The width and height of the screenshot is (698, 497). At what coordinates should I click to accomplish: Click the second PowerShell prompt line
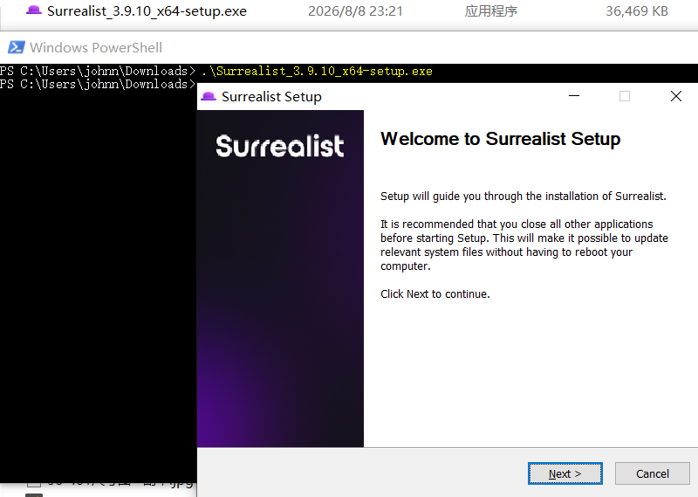tap(98, 84)
